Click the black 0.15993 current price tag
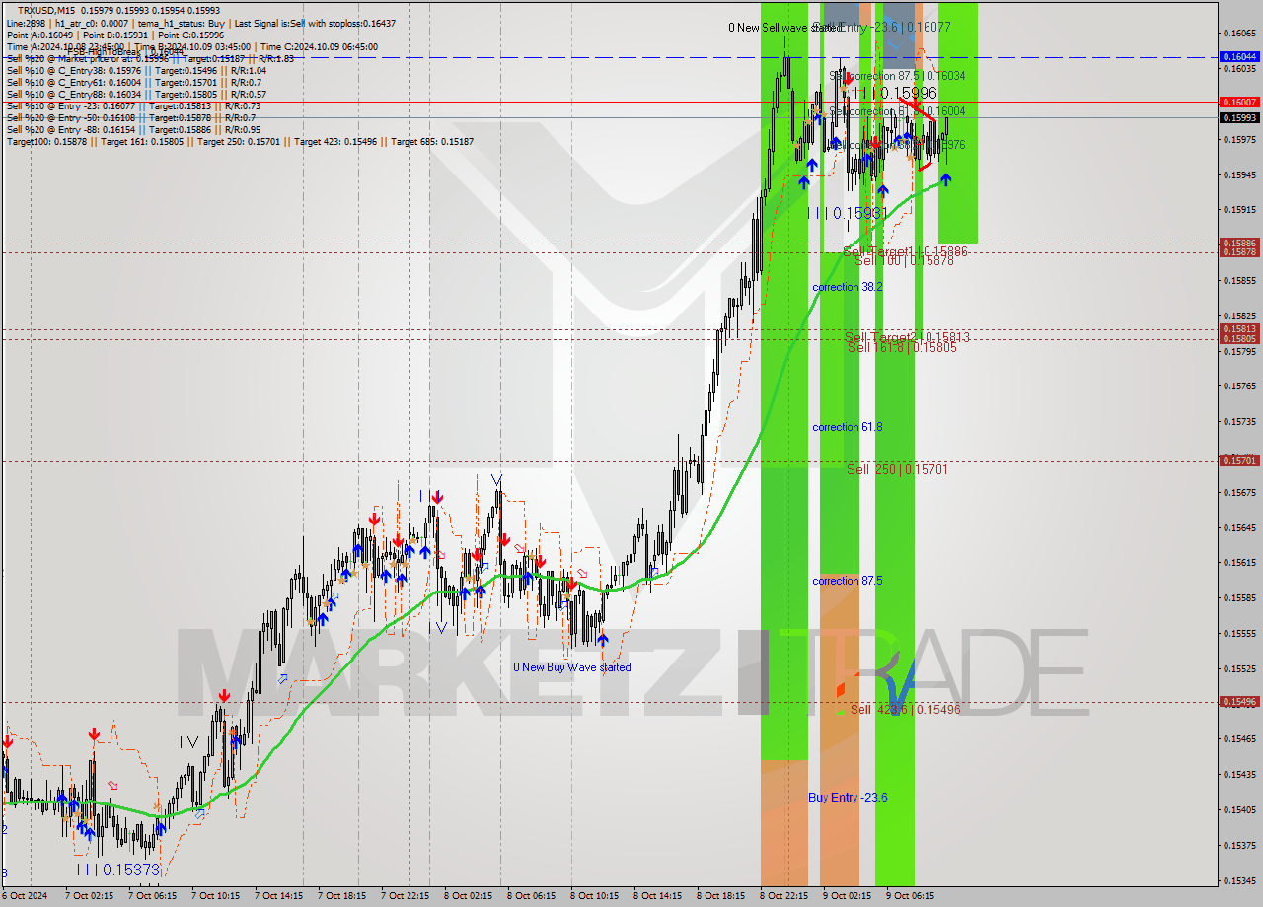This screenshot has width=1263, height=907. click(1239, 118)
